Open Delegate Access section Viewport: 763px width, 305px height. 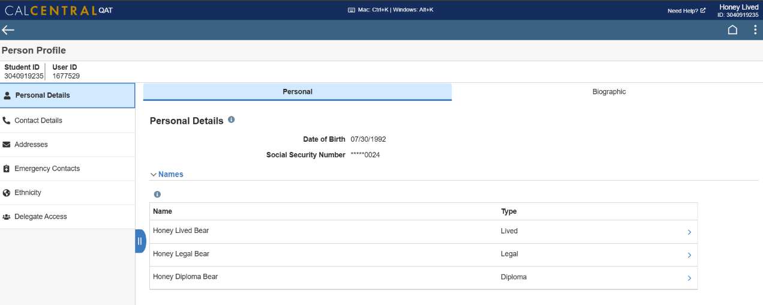click(x=41, y=217)
